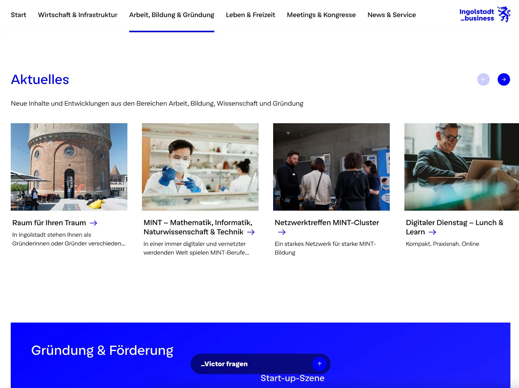
Task: Click arrow under Netzwerktreffen MINT-Cluster title
Action: click(x=282, y=232)
